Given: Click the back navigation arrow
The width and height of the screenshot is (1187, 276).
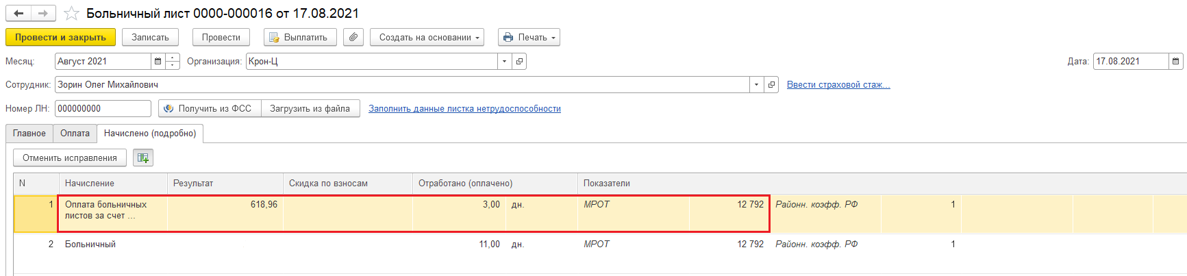Looking at the screenshot, I should coord(18,14).
